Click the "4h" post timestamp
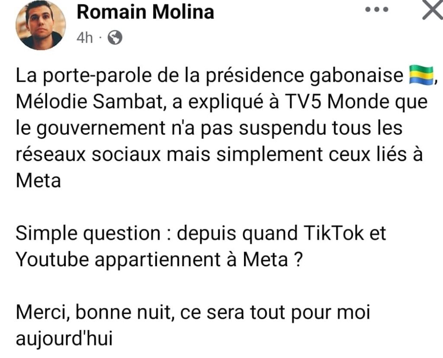This screenshot has width=443, height=358. (84, 38)
